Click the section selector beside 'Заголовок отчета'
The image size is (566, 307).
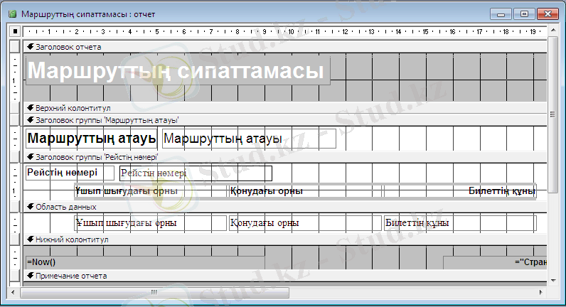pos(15,46)
